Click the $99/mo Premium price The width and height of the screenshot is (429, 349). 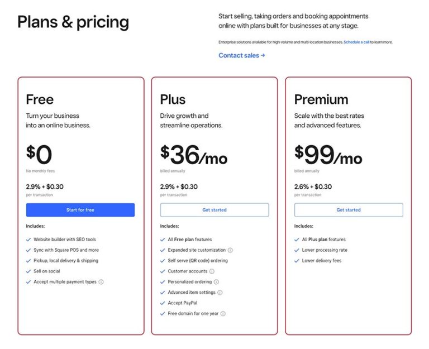point(328,155)
